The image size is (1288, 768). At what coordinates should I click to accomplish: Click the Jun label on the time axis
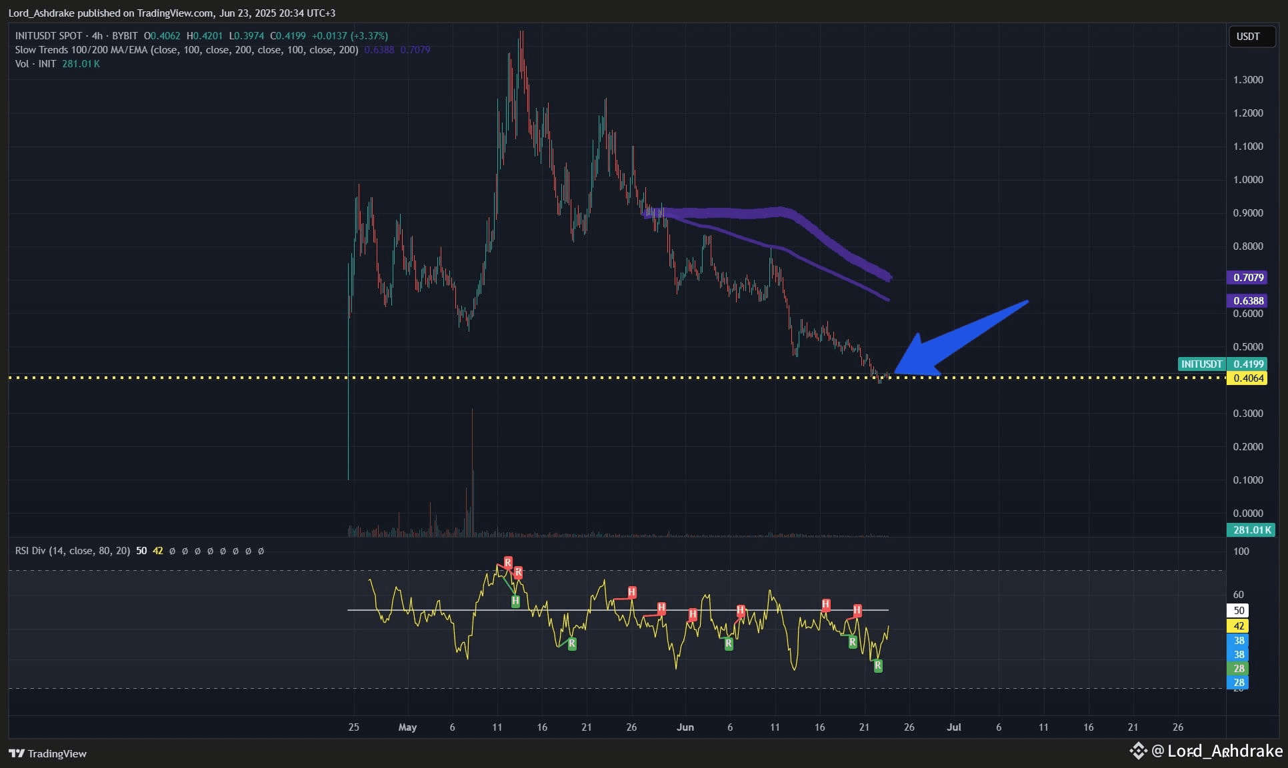pos(685,727)
